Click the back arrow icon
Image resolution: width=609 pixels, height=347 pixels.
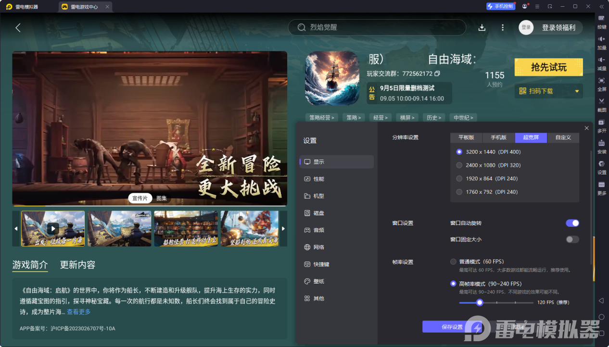[x=18, y=28]
